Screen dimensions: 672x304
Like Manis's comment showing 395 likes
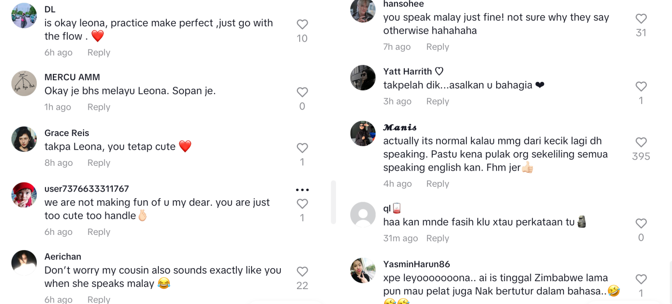(x=641, y=142)
